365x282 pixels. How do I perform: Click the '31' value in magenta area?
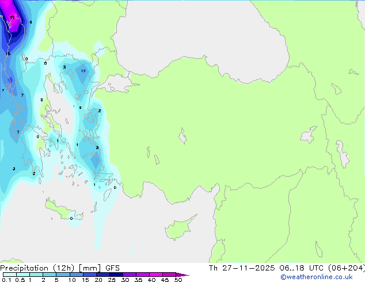(12, 17)
